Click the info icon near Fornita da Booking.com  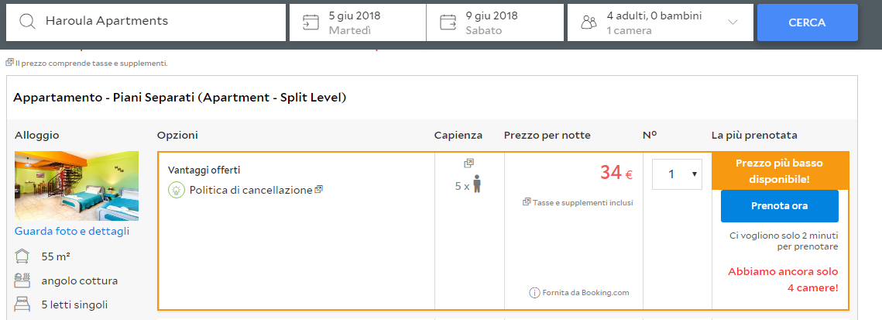pyautogui.click(x=534, y=293)
